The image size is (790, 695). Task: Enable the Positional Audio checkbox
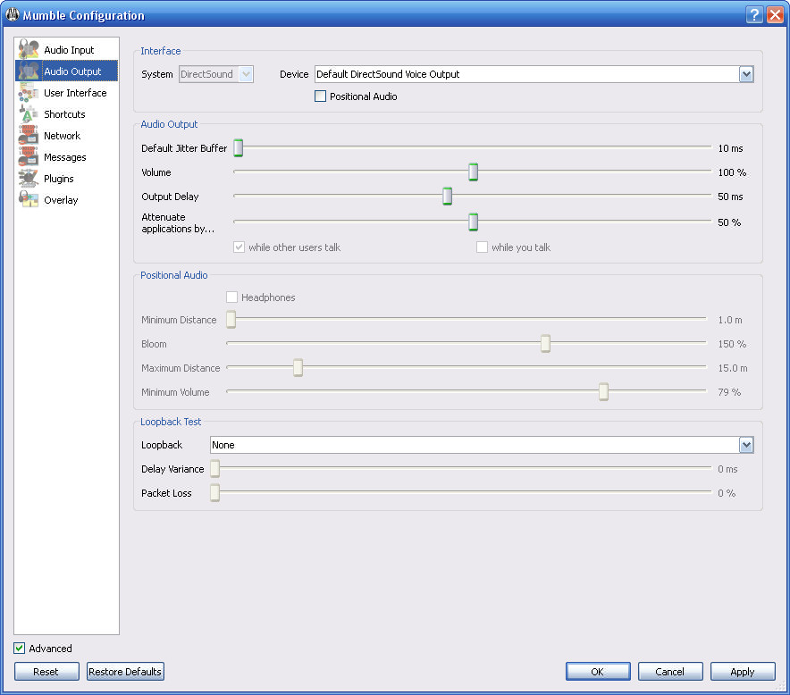click(321, 96)
